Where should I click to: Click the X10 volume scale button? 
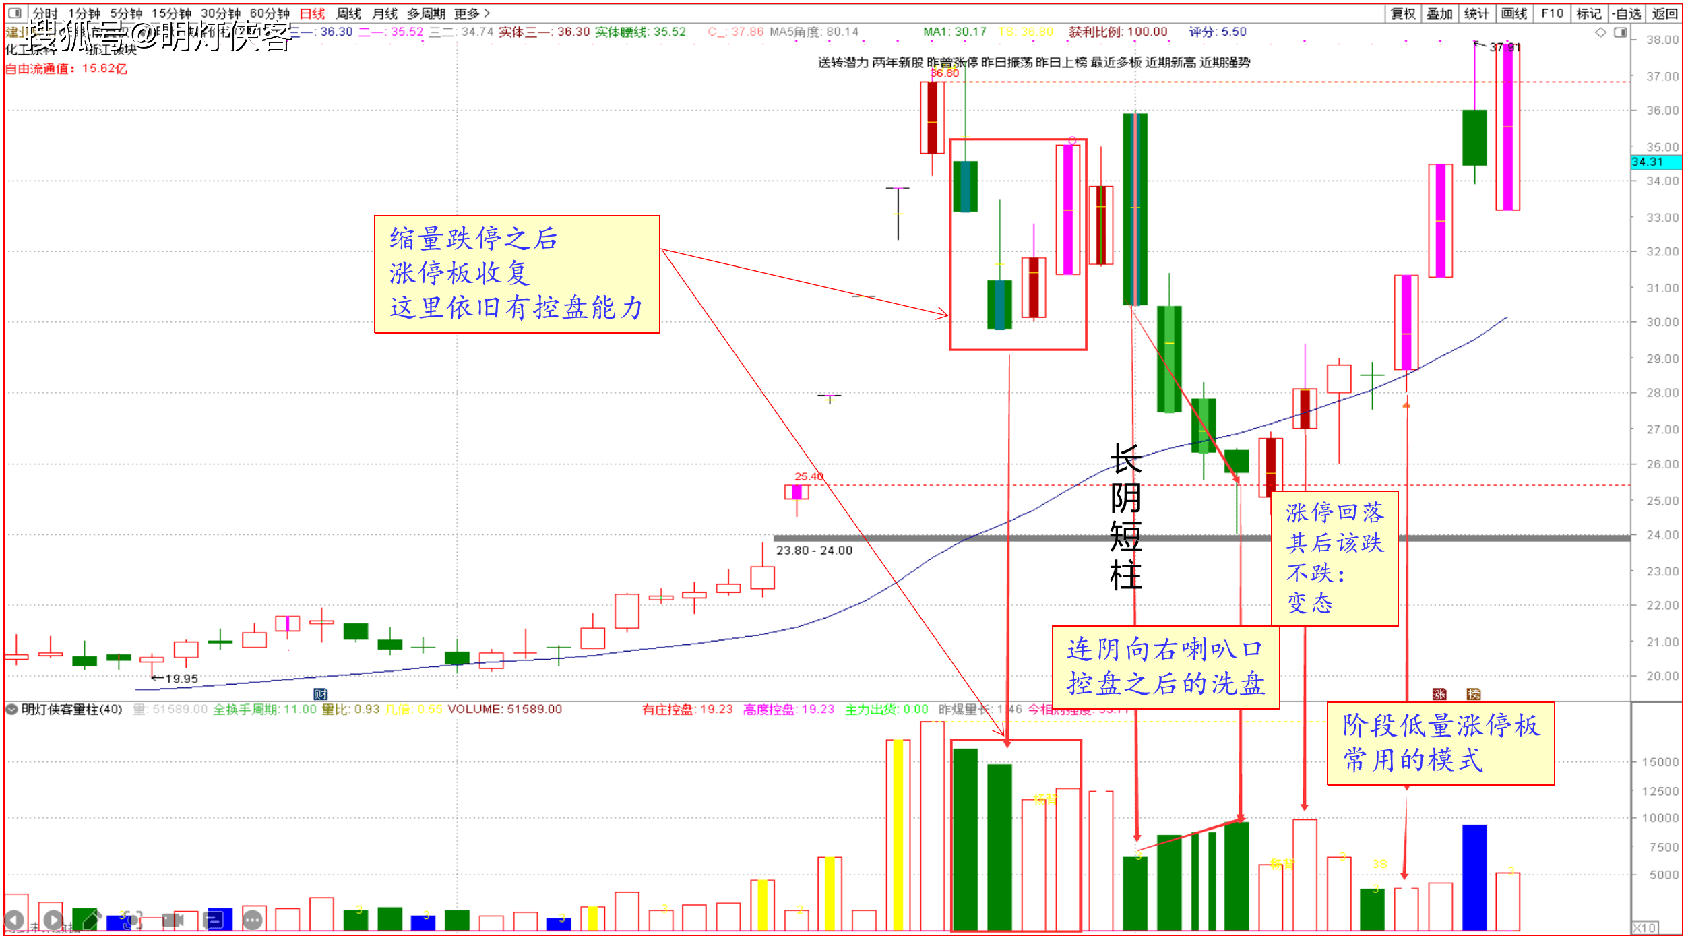1645,928
